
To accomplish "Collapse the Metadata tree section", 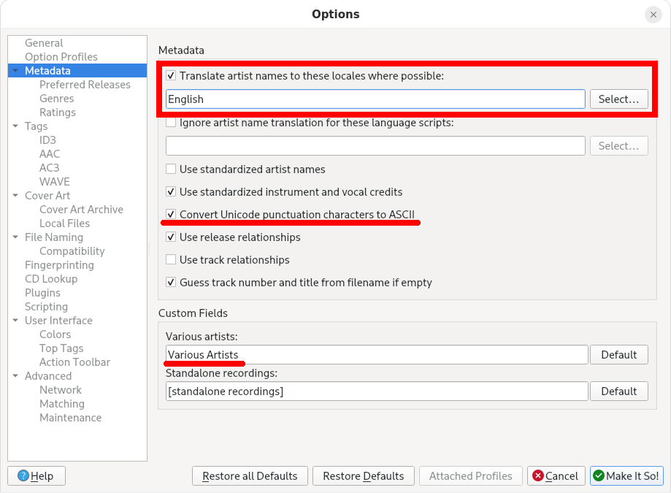I will pos(15,71).
